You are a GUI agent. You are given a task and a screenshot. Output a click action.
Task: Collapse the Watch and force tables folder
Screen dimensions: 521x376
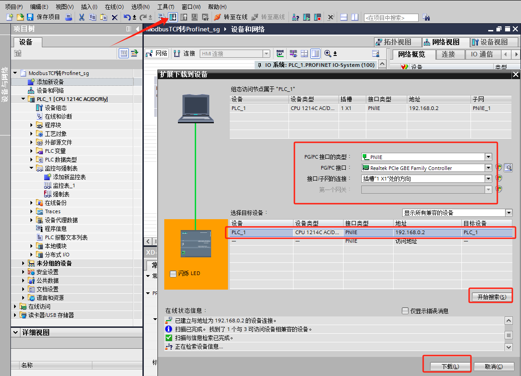click(x=31, y=168)
